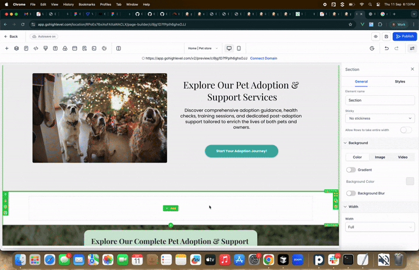Open the Layers stack icon
Screen dimensions: 419x270
coord(16,48)
